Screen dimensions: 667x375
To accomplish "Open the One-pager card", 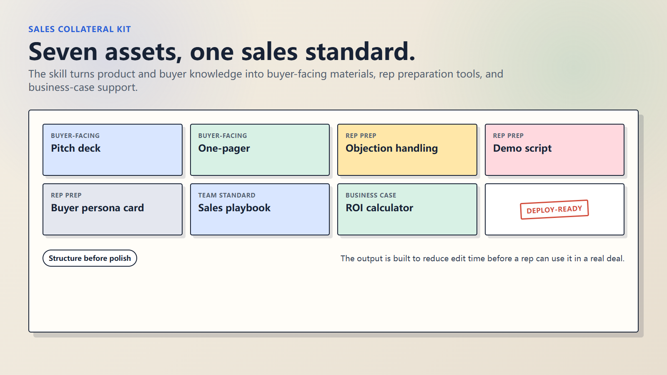I will pyautogui.click(x=260, y=150).
